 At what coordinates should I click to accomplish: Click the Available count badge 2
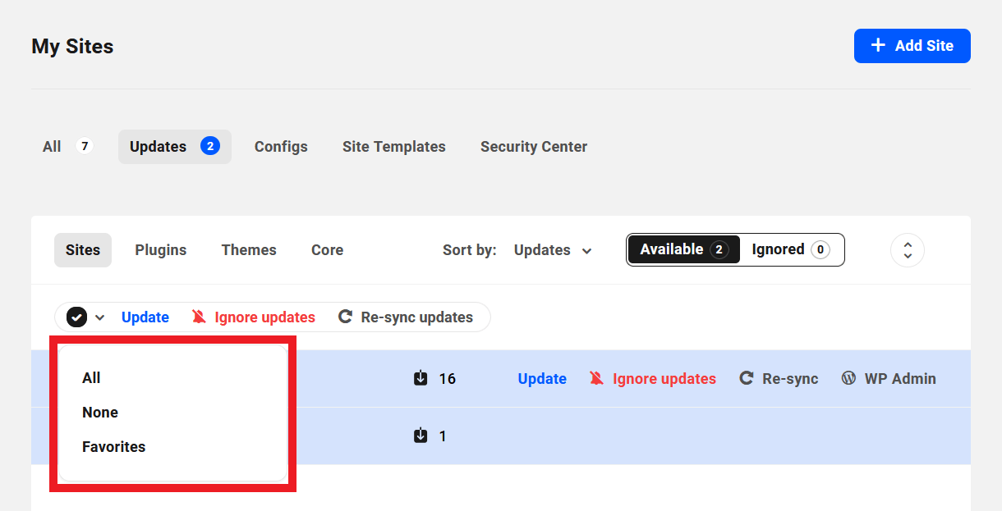[719, 249]
